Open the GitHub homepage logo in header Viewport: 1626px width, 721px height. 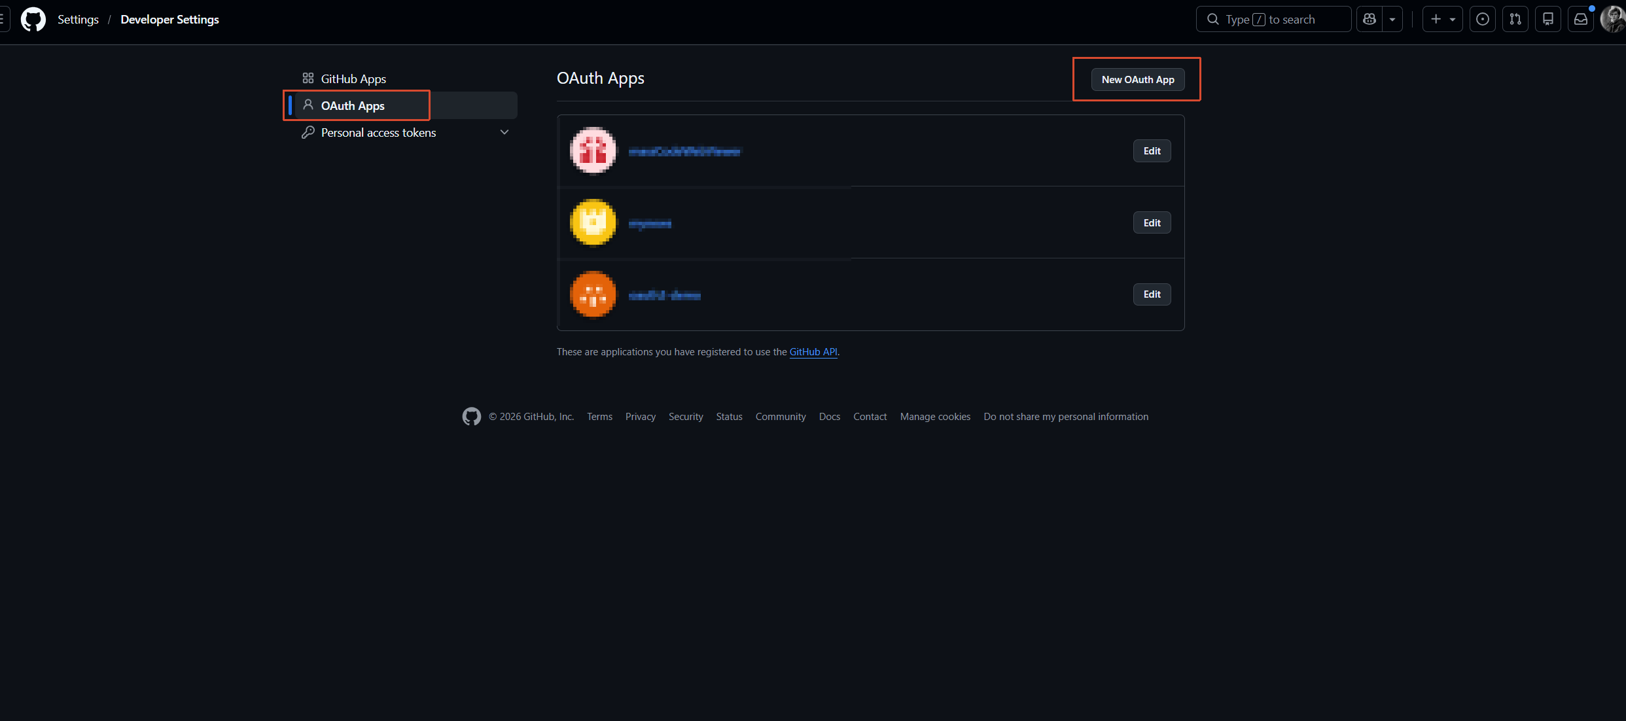33,20
